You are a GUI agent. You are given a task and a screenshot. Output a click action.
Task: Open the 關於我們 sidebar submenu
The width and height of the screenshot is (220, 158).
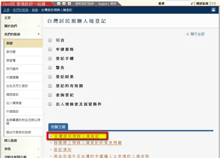(38, 26)
